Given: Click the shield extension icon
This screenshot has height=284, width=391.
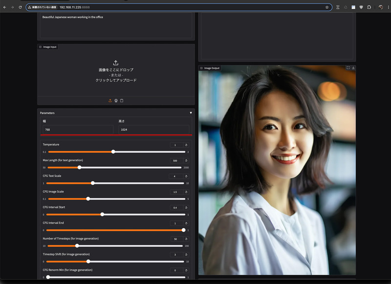Looking at the screenshot, I should (x=361, y=7).
